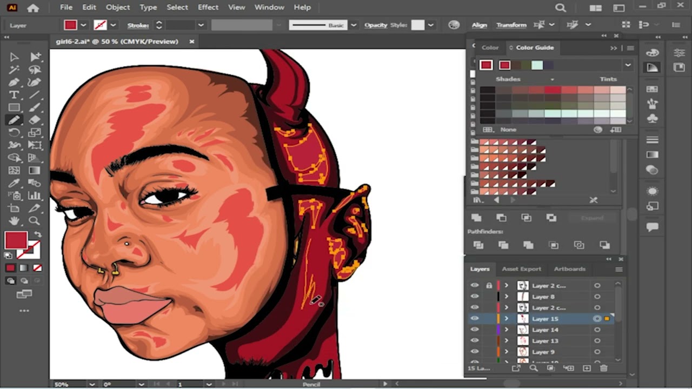Viewport: 692px width, 389px height.
Task: Click the Stroke label in control bar
Action: click(138, 25)
